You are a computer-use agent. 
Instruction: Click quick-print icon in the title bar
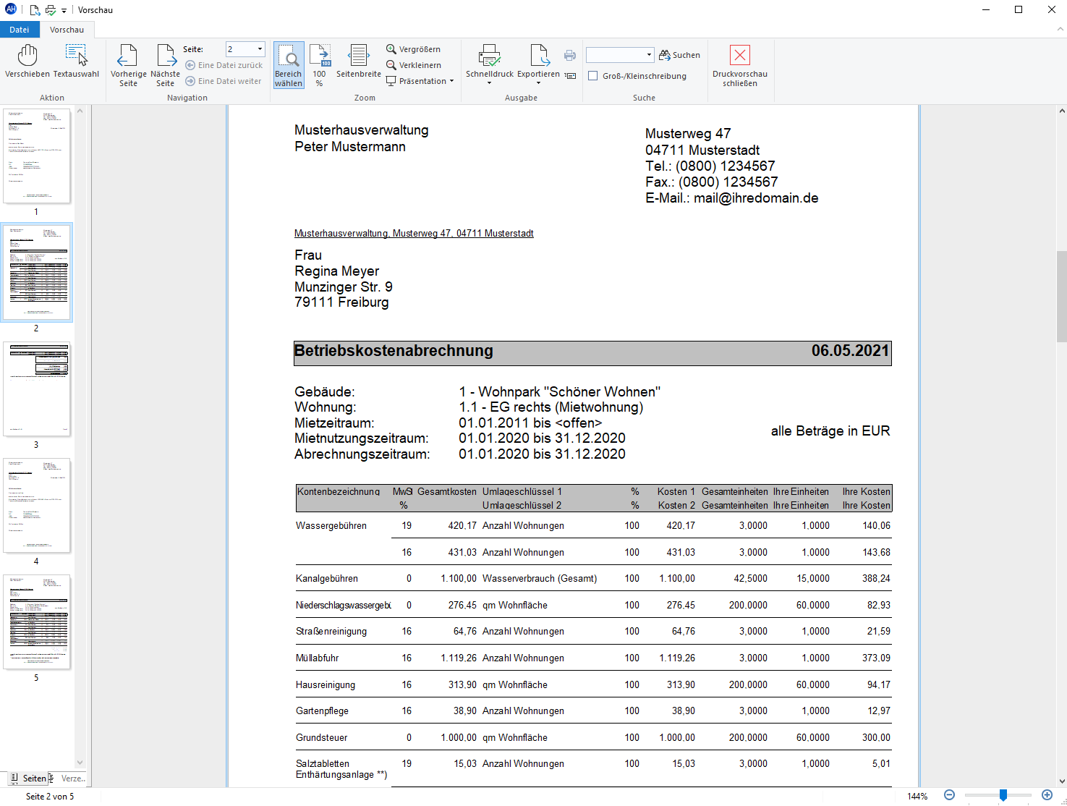(x=51, y=10)
